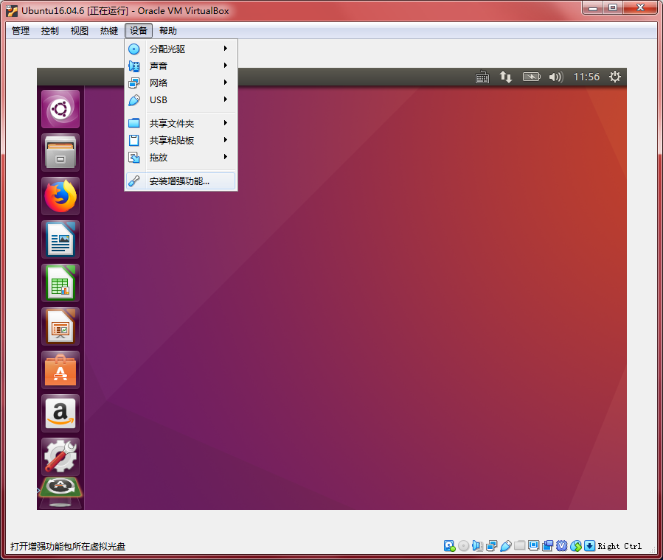Open the Ubuntu Dash search launcher
663x560 pixels.
(60, 109)
